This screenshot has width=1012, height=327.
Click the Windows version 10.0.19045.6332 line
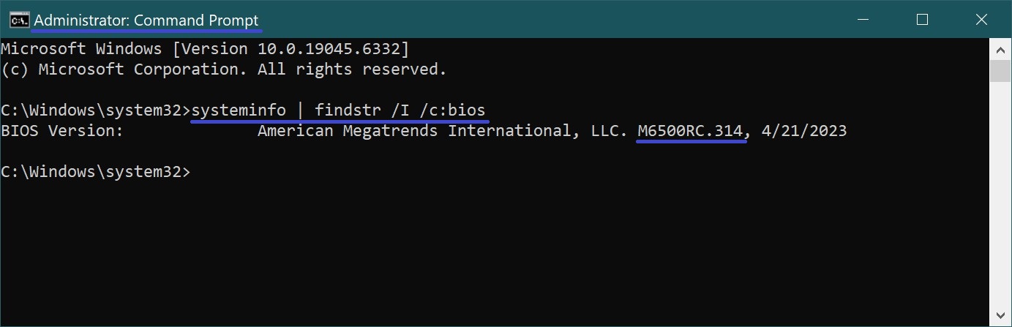pyautogui.click(x=205, y=49)
